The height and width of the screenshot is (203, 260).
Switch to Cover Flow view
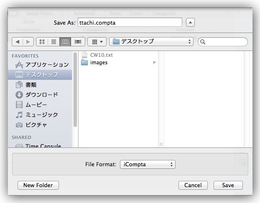pyautogui.click(x=78, y=42)
